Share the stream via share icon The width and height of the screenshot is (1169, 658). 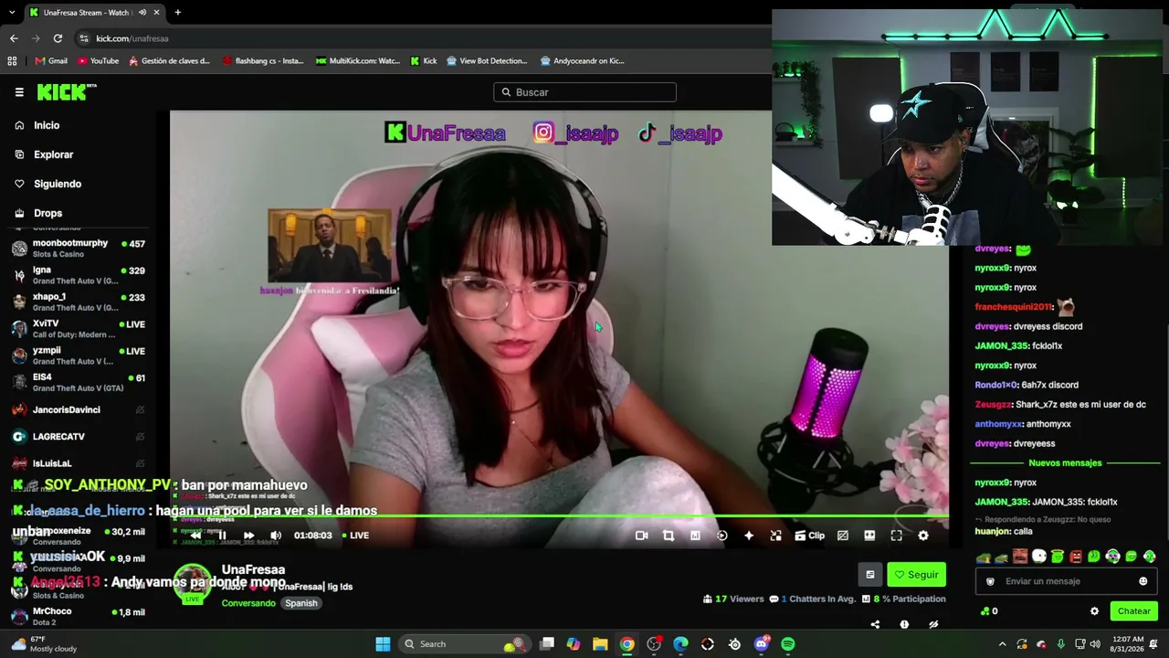875,625
